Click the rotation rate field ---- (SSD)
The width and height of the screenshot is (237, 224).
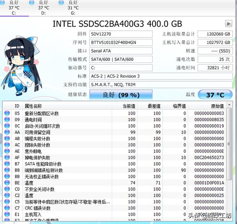[215, 51]
